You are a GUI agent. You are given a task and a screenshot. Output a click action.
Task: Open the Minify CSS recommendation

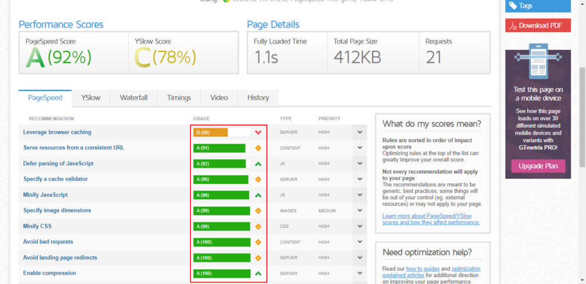[x=37, y=226]
